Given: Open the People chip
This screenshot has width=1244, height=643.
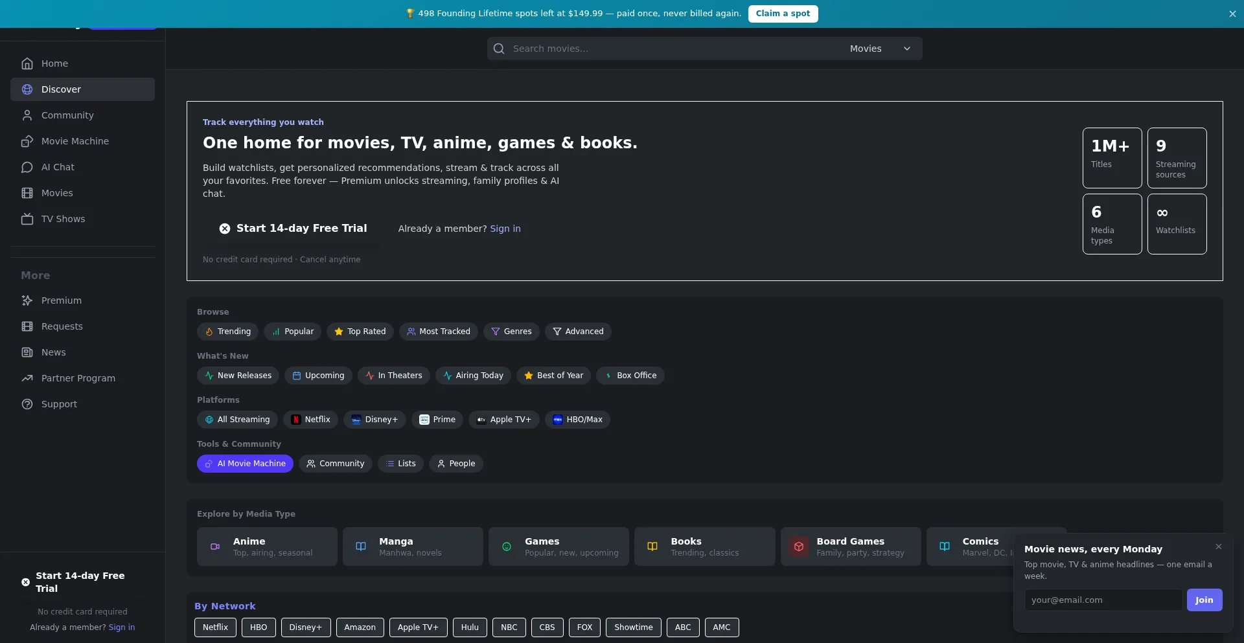Looking at the screenshot, I should tap(455, 464).
